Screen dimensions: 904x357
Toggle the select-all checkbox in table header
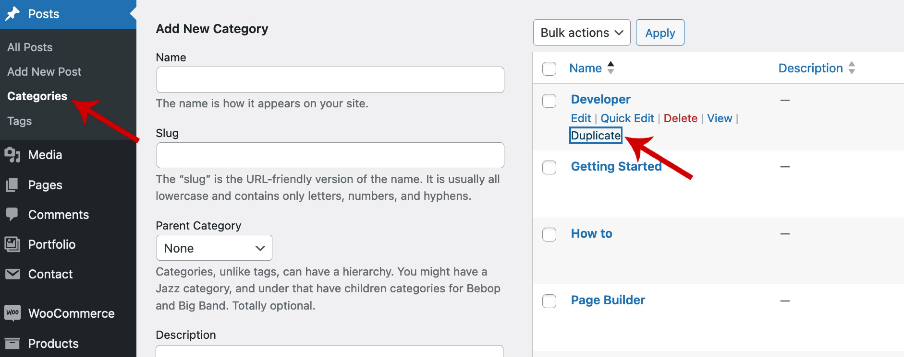[x=549, y=69]
